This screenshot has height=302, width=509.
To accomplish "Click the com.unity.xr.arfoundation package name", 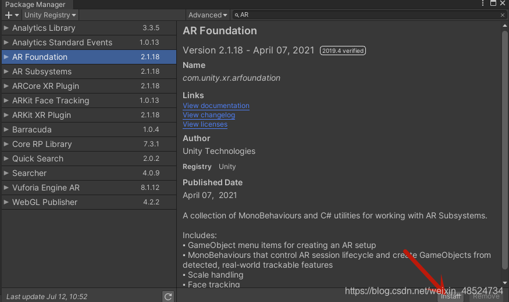I will [x=232, y=78].
